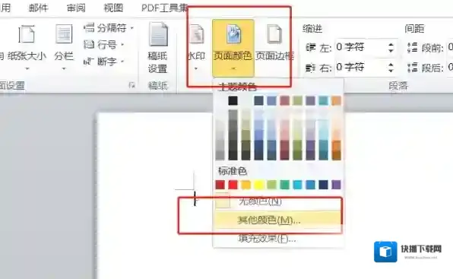Expand the 分栏 dropdown arrow

tap(64, 68)
